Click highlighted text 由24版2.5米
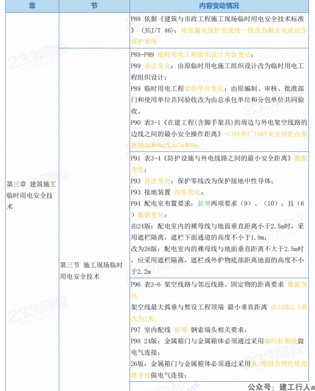 289,307
